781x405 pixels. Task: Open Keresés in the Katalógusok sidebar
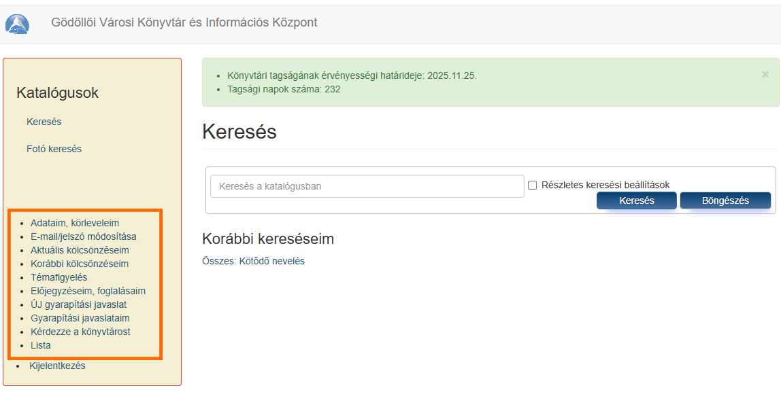44,122
